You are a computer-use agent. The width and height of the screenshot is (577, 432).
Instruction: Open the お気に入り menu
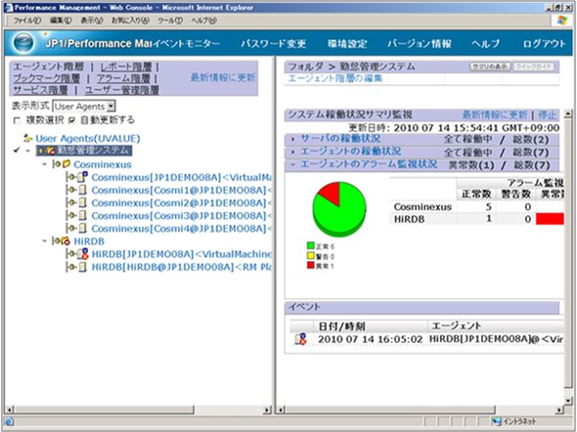coord(130,21)
